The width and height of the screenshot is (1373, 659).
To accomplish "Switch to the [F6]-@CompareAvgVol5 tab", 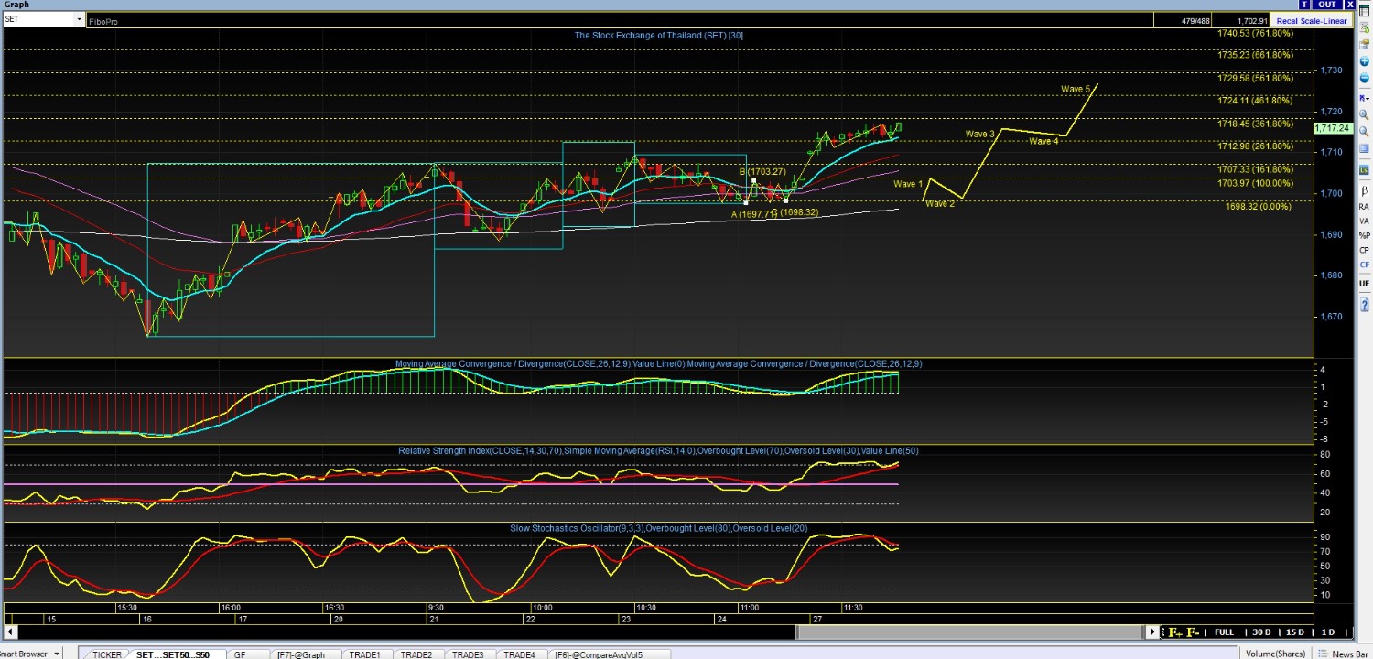I will coord(611,654).
